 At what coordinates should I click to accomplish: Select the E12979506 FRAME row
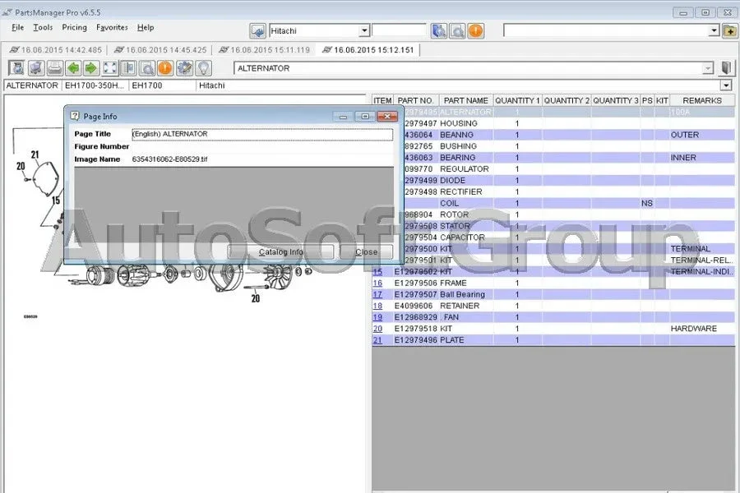[553, 283]
